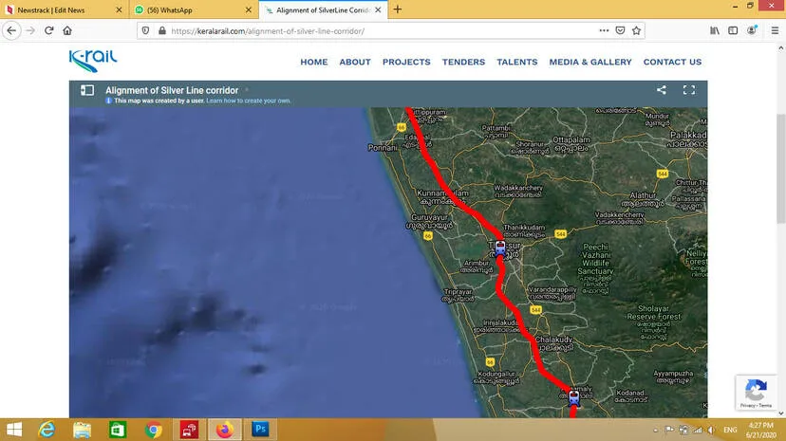Click the browser home button

coord(67,30)
